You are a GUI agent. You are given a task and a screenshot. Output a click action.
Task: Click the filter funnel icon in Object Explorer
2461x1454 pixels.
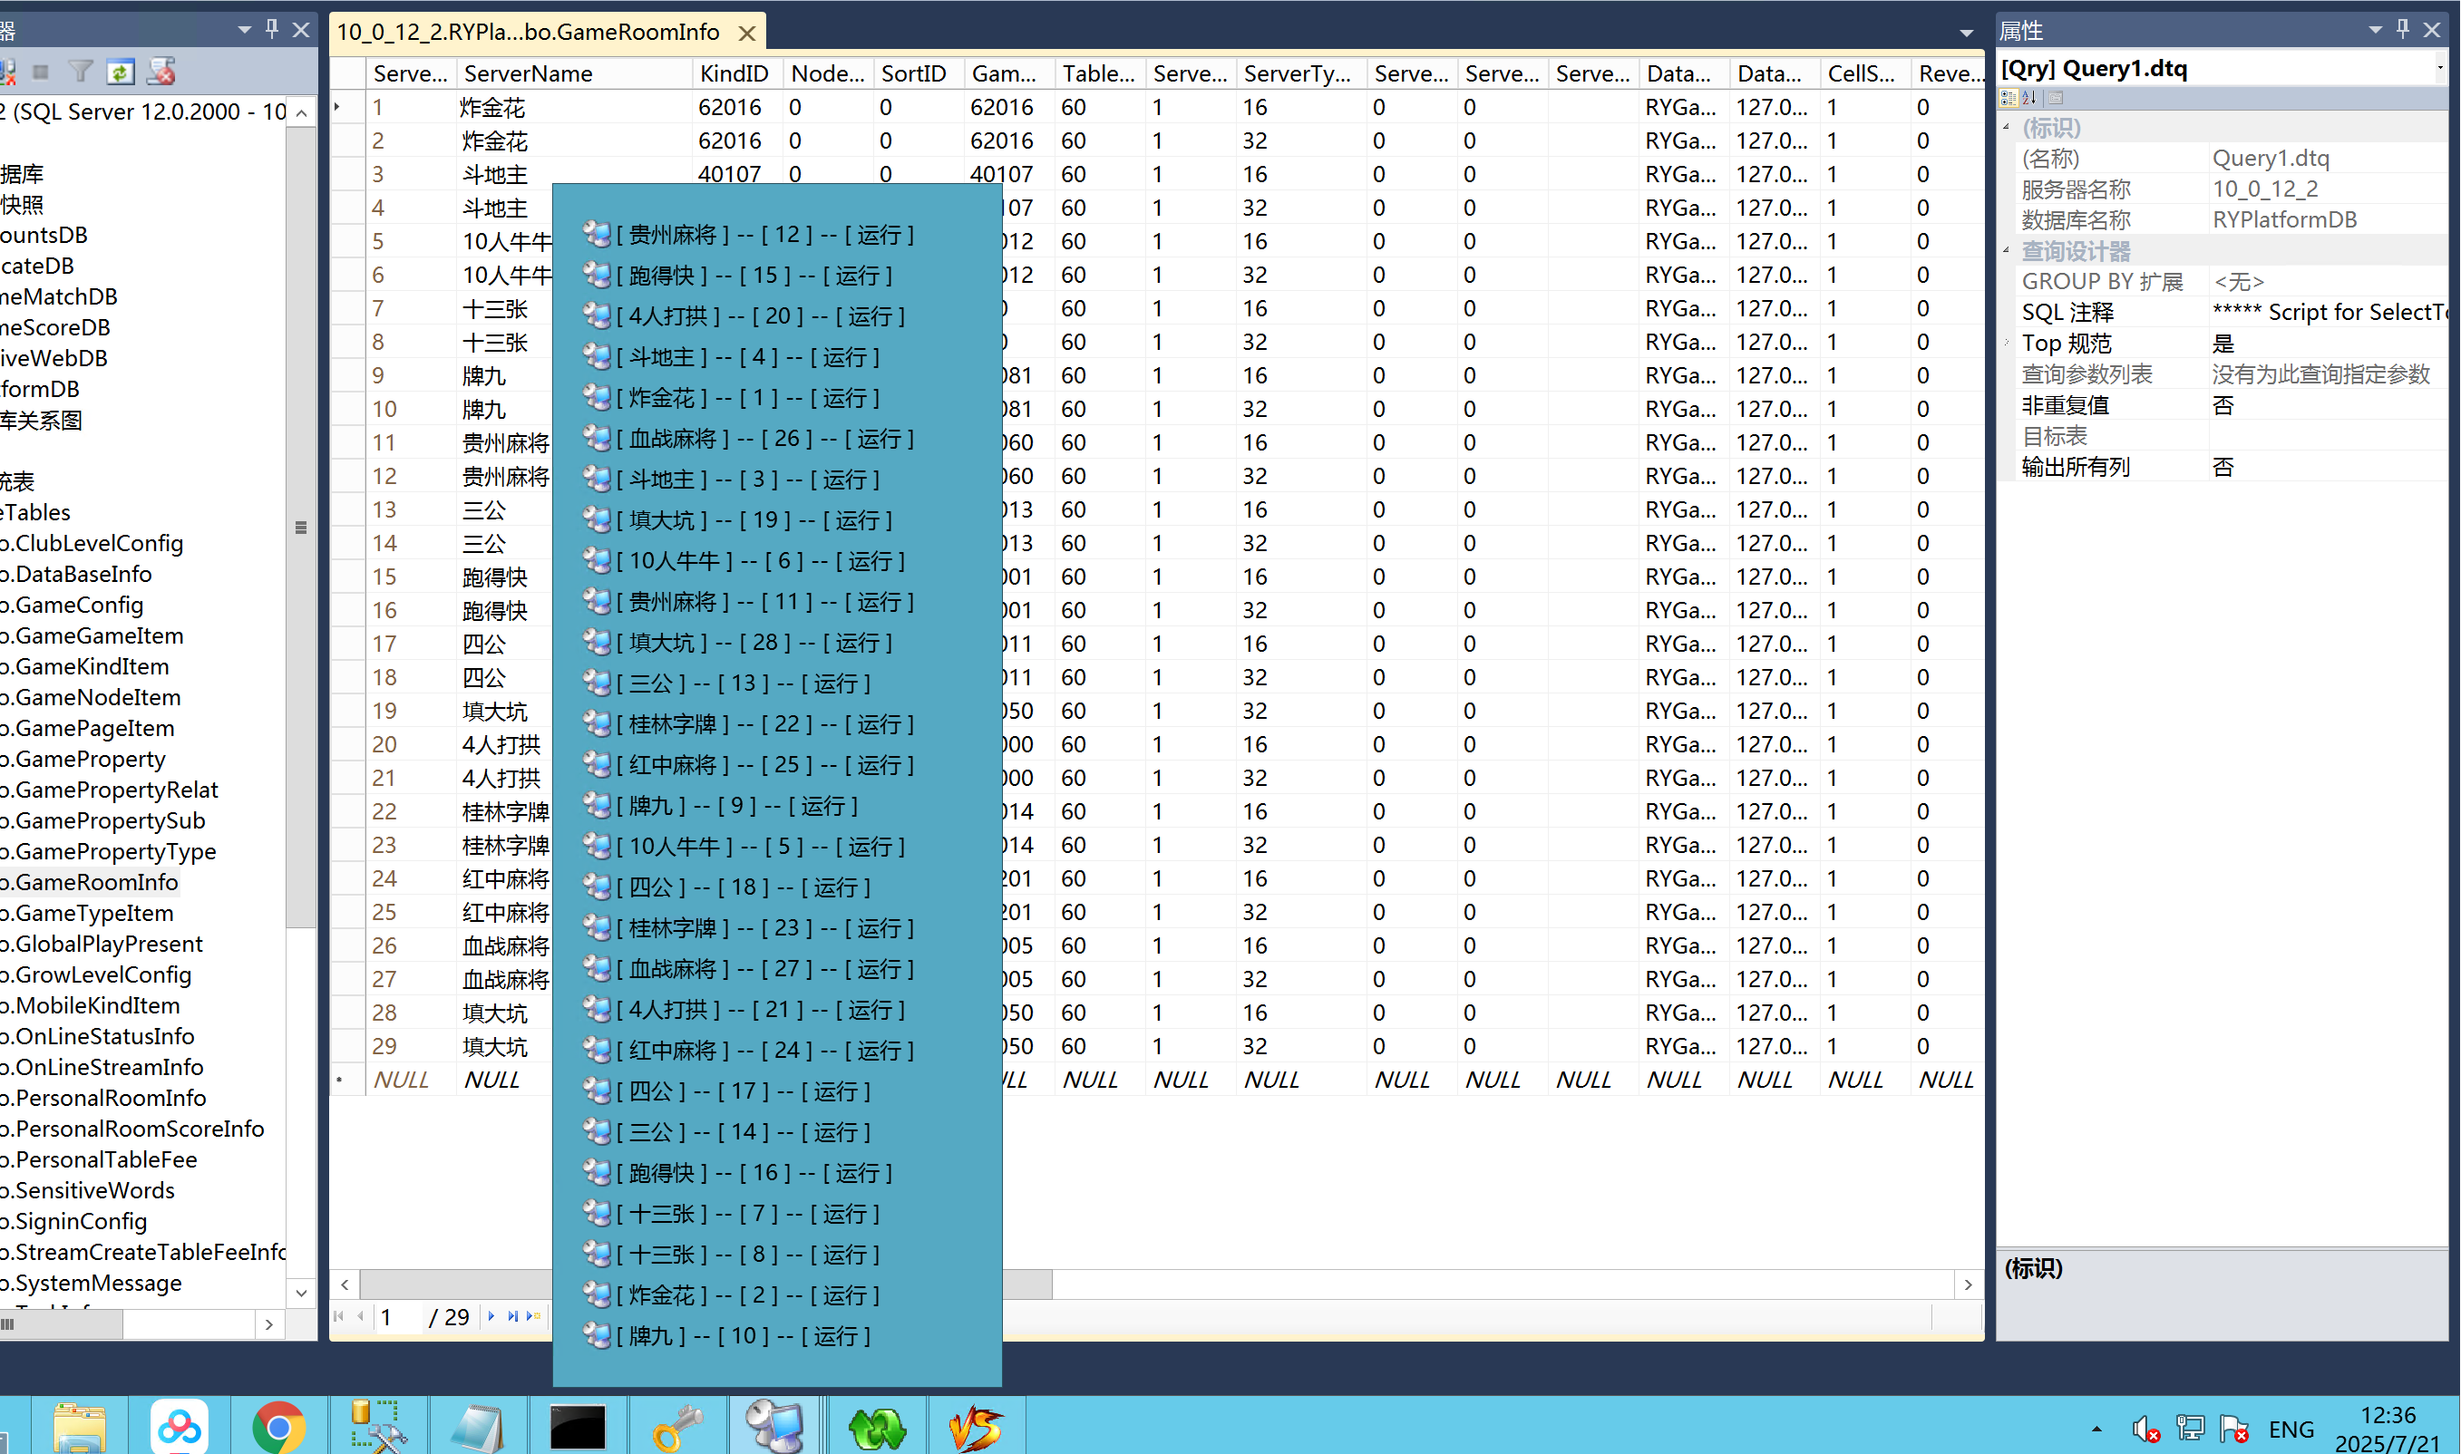pos(81,72)
